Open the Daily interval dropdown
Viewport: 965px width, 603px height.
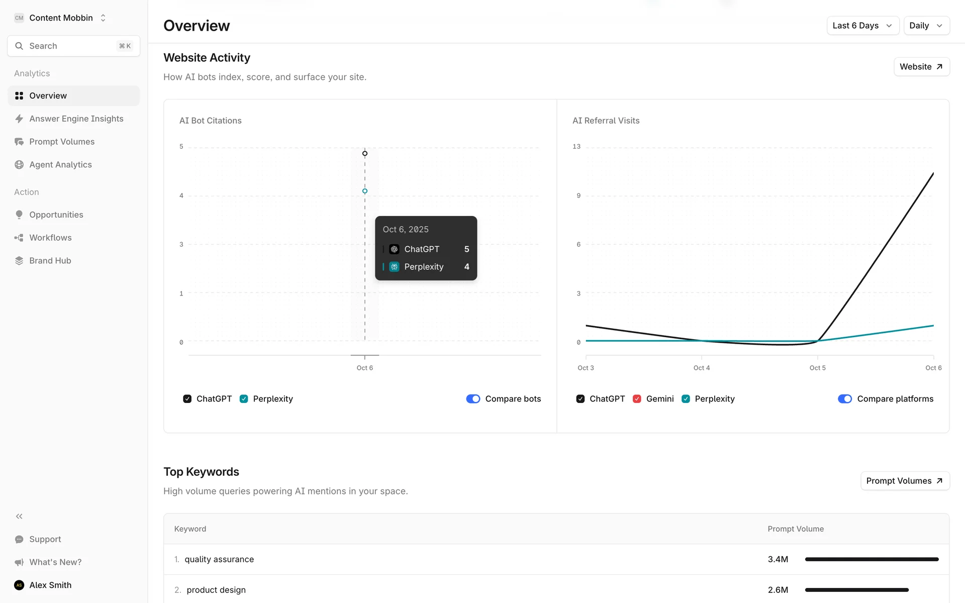926,26
